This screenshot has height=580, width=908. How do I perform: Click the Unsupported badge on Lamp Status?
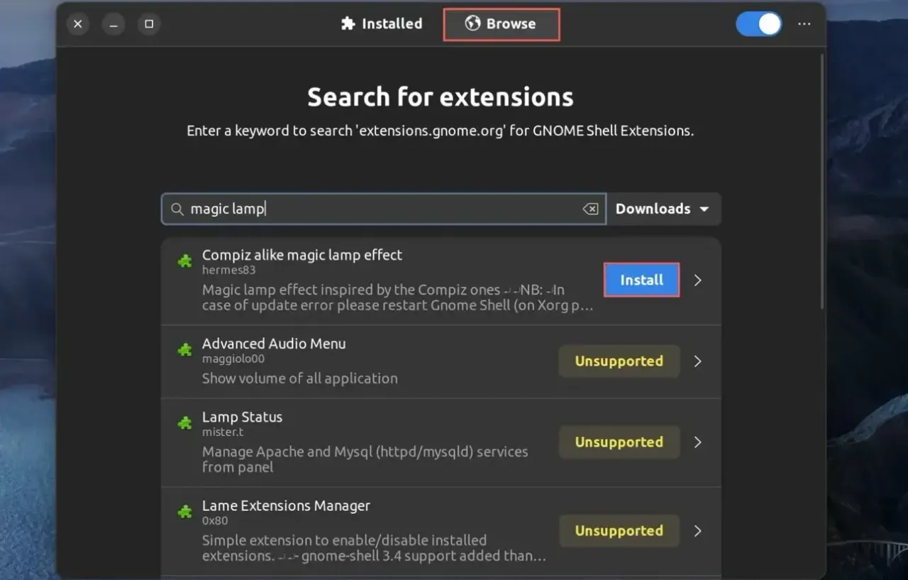click(x=619, y=442)
